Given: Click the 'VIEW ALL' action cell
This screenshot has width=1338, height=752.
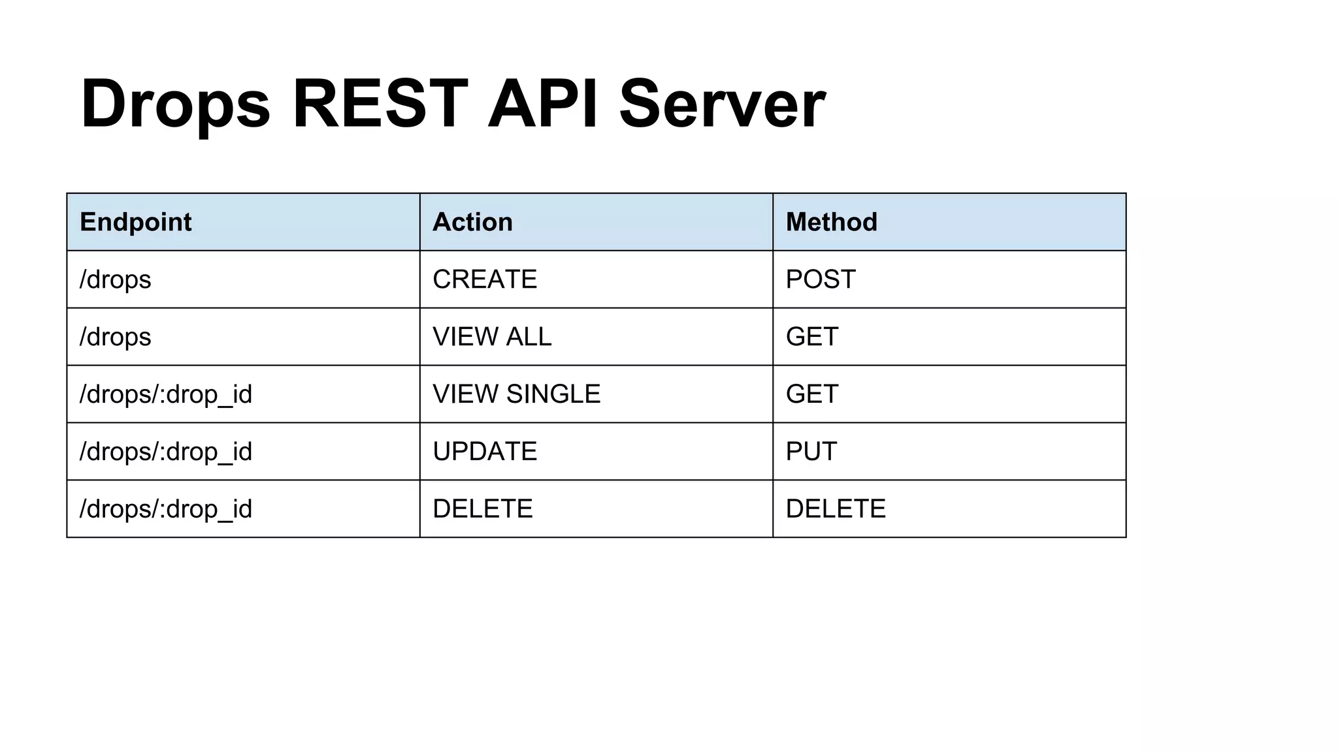Looking at the screenshot, I should point(596,337).
